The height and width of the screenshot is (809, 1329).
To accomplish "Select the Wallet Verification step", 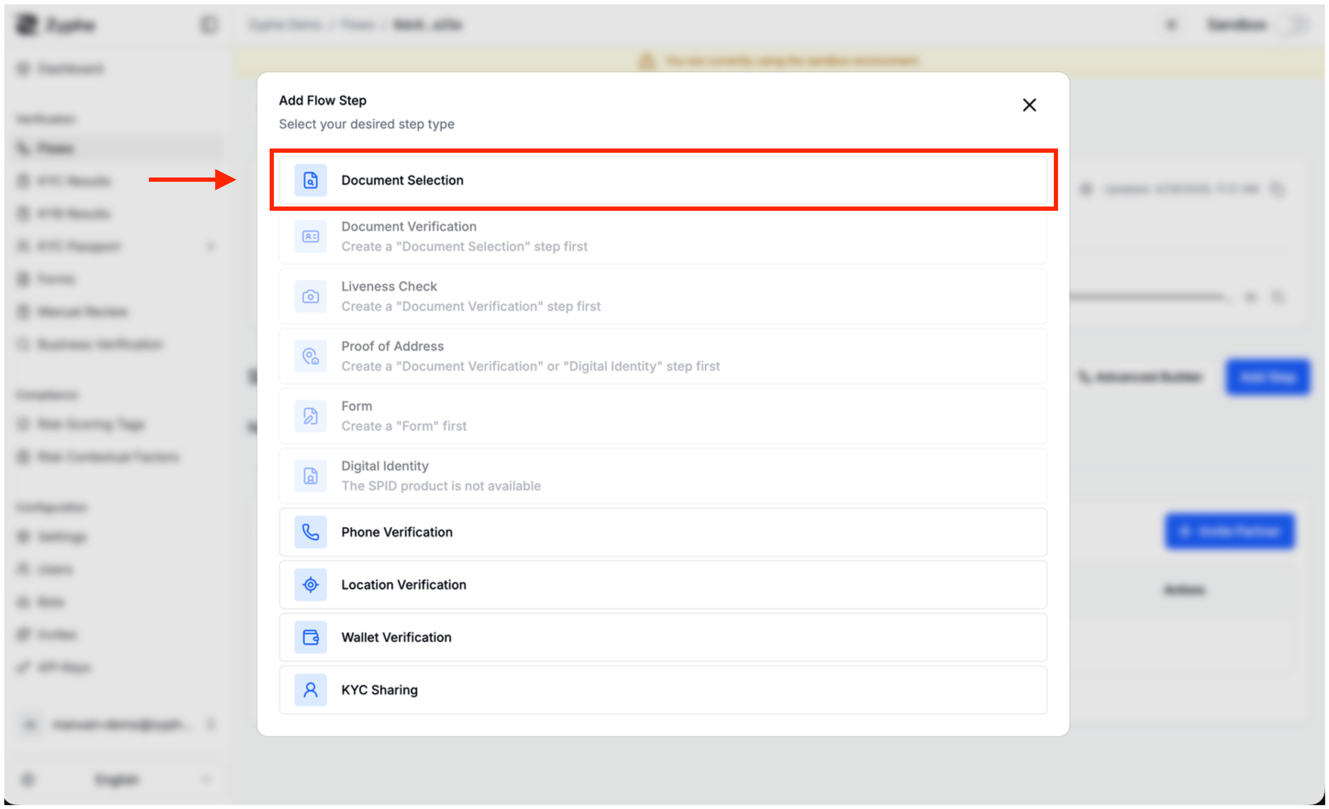I will tap(663, 637).
